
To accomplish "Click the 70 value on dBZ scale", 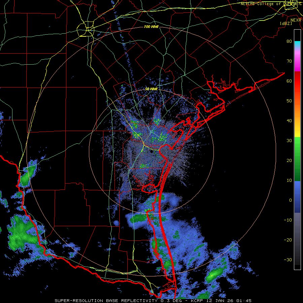I will point(289,61).
